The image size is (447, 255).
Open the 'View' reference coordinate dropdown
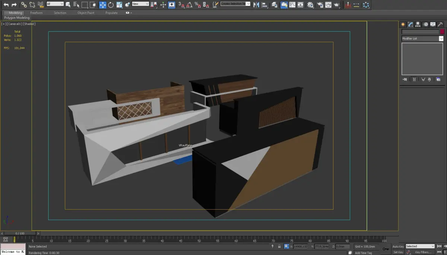[140, 4]
